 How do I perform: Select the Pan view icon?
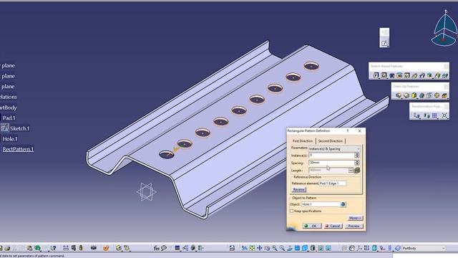click(259, 248)
